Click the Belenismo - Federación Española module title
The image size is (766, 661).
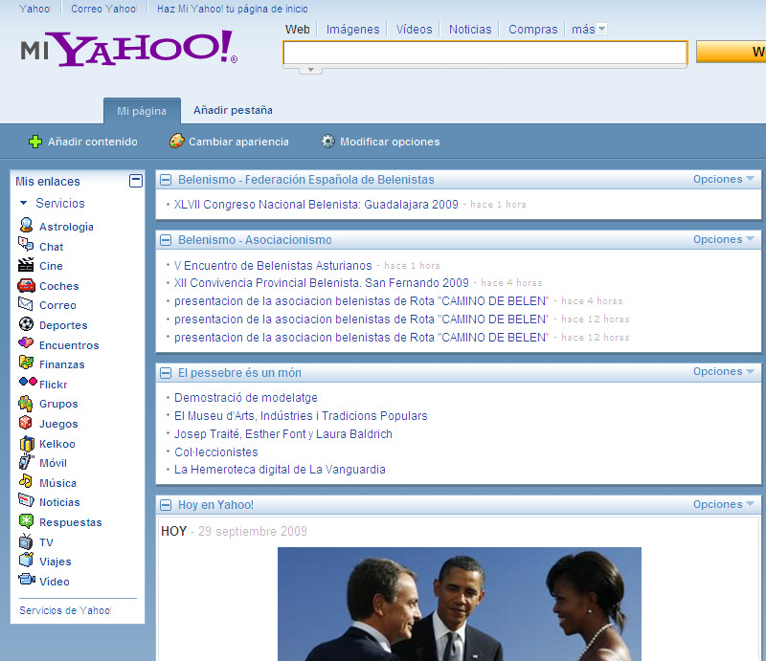pos(306,180)
